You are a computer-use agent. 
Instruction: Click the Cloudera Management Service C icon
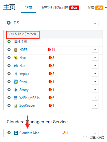pos(16,133)
